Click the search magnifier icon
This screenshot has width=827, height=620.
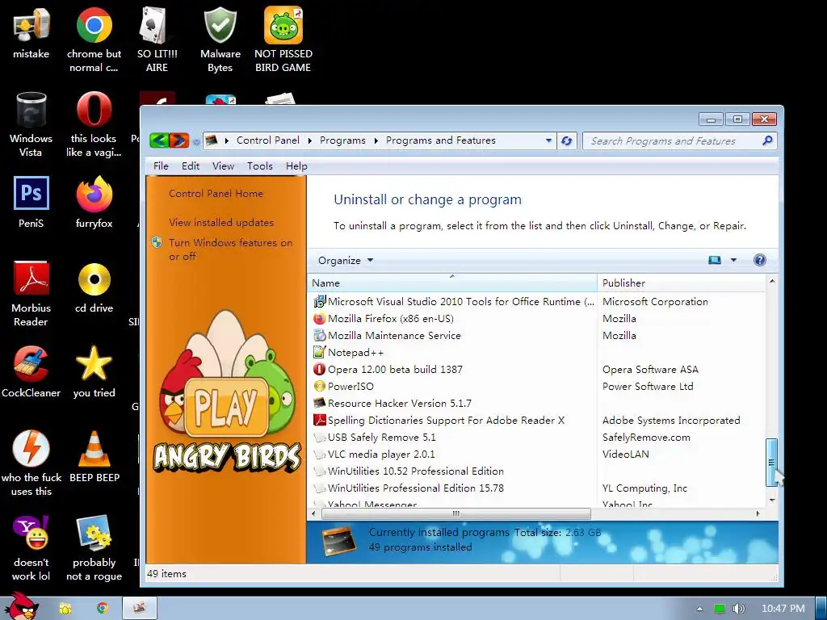point(767,140)
